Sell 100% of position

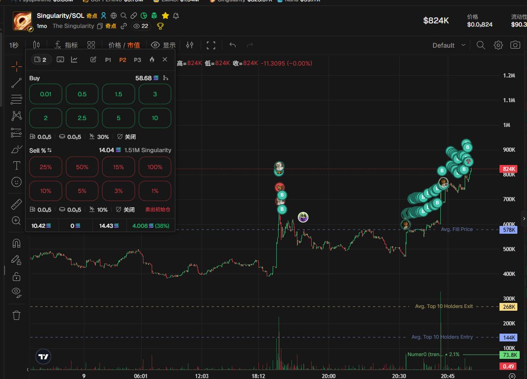[155, 167]
